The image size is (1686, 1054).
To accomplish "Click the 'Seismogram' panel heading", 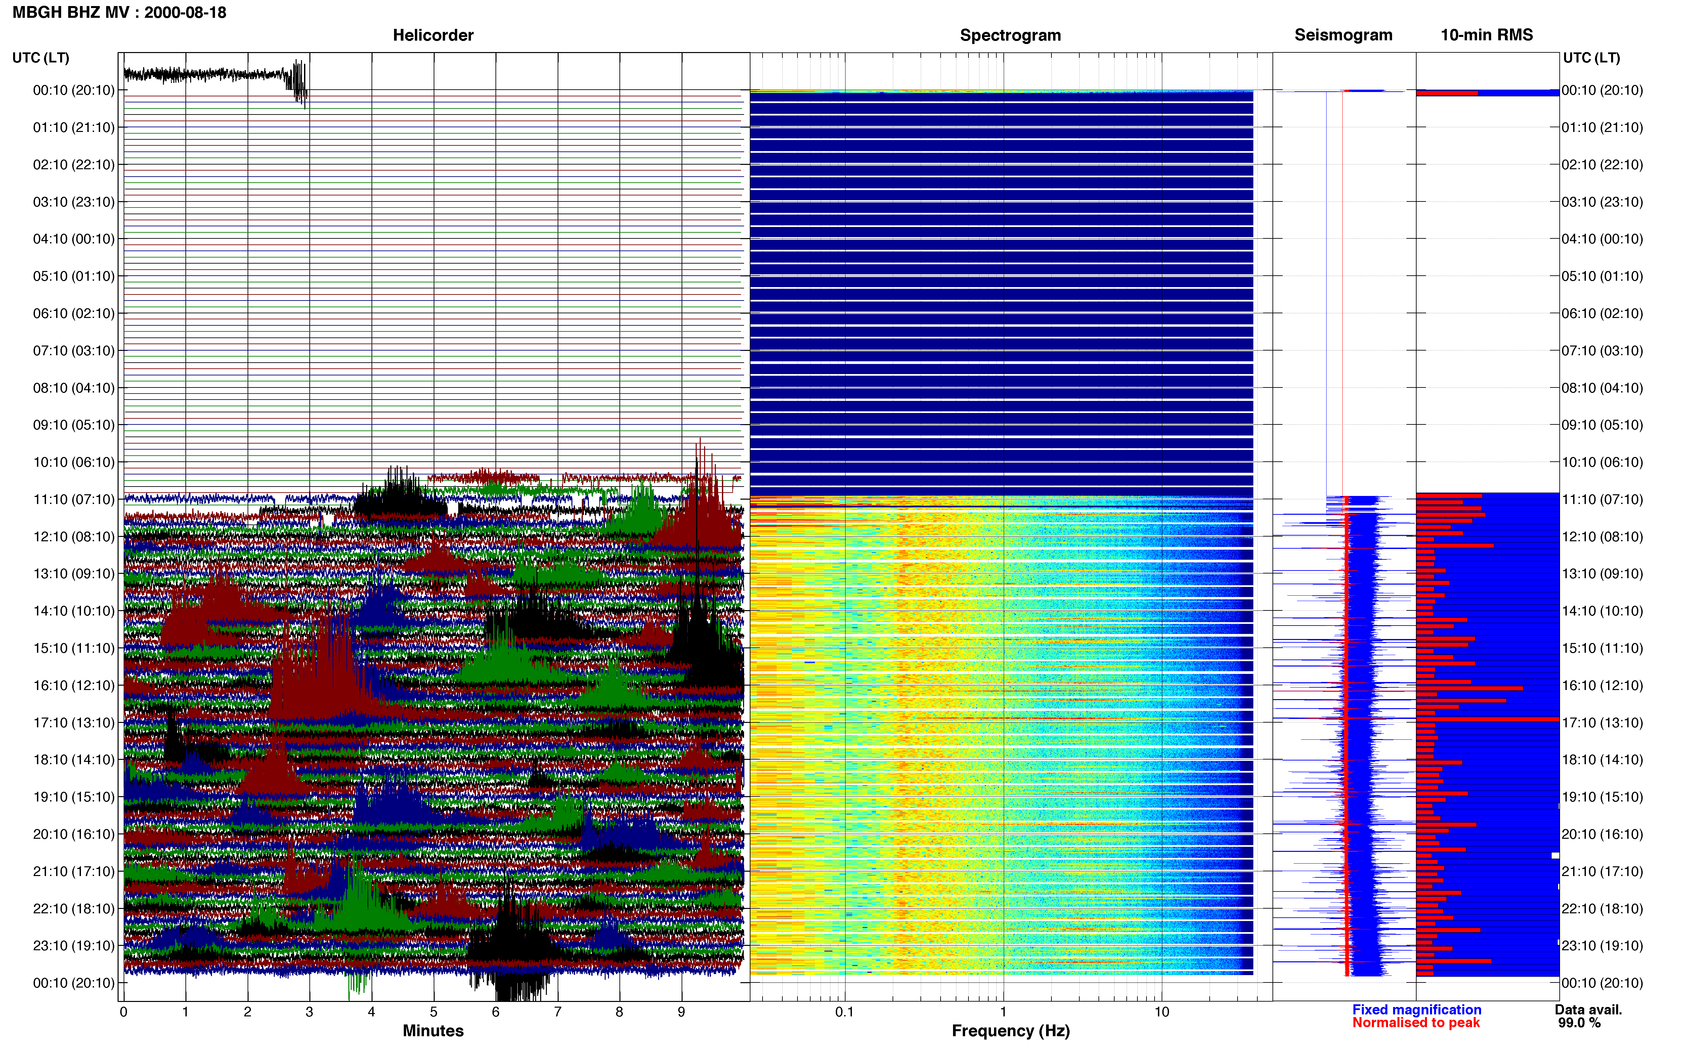I will (x=1343, y=35).
